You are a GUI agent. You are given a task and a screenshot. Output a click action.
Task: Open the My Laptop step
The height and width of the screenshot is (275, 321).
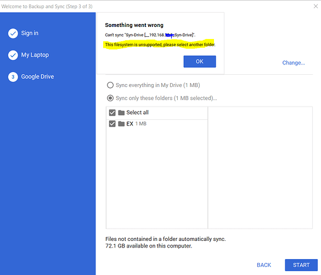click(35, 55)
